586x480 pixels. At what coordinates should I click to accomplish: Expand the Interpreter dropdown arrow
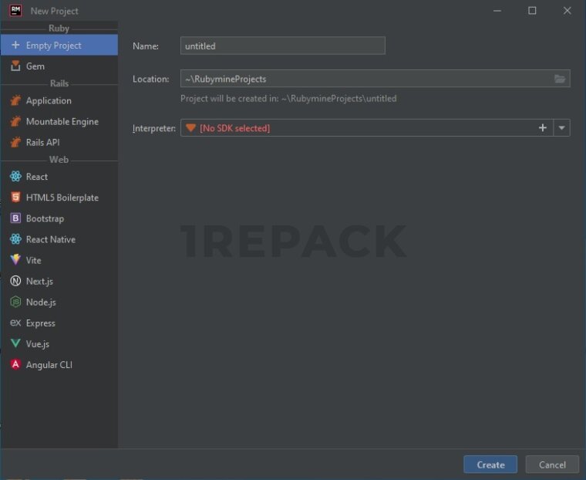click(x=561, y=128)
